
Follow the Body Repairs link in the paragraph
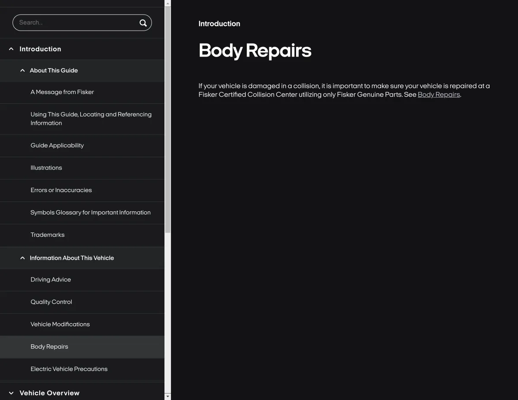[x=439, y=94]
